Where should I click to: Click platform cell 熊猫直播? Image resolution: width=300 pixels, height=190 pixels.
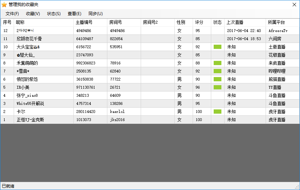tap(277, 79)
